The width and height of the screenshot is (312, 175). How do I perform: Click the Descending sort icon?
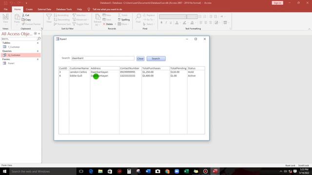coord(55,19)
